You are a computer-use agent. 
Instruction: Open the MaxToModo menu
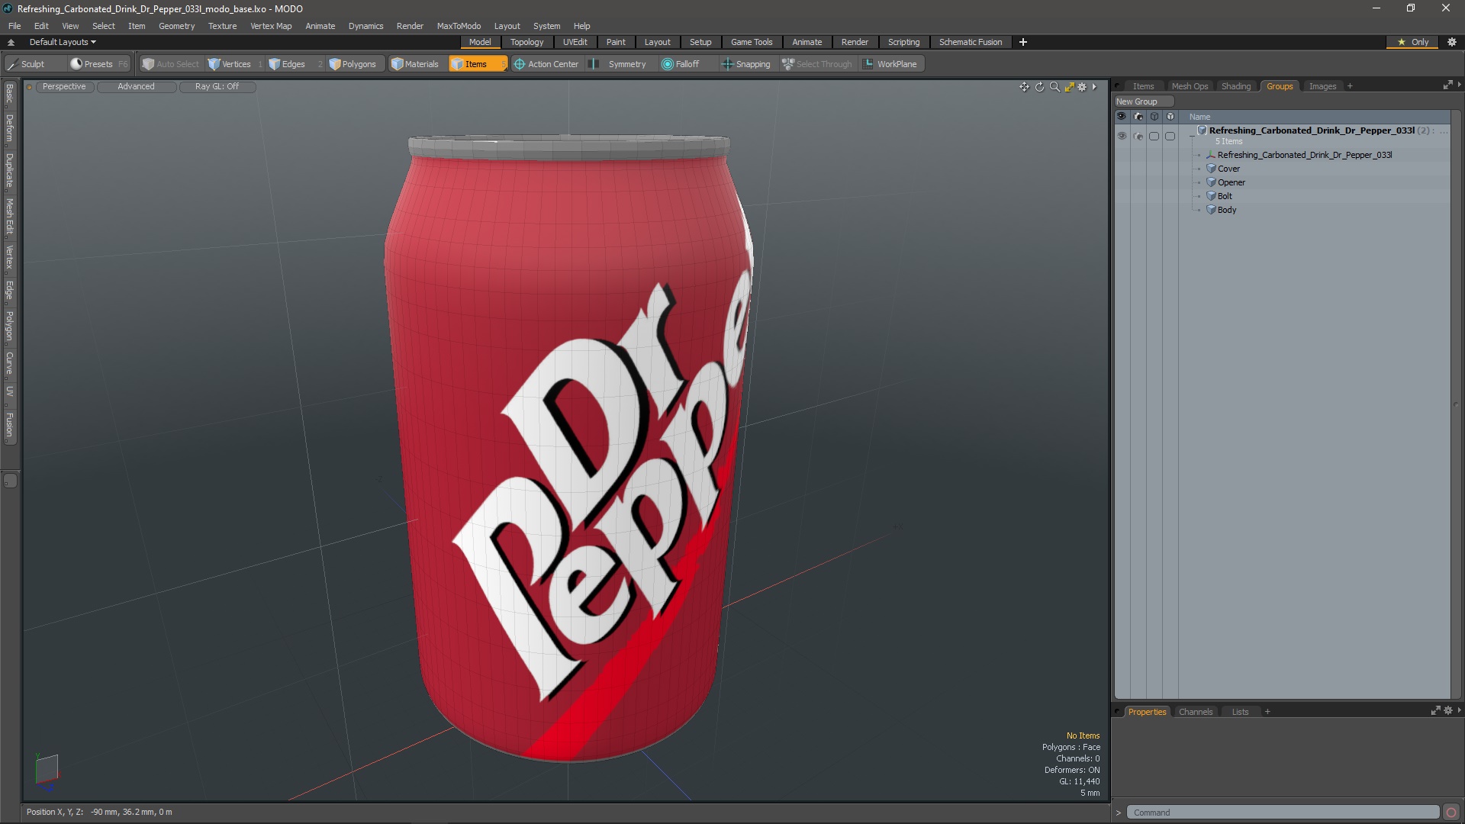(x=459, y=26)
